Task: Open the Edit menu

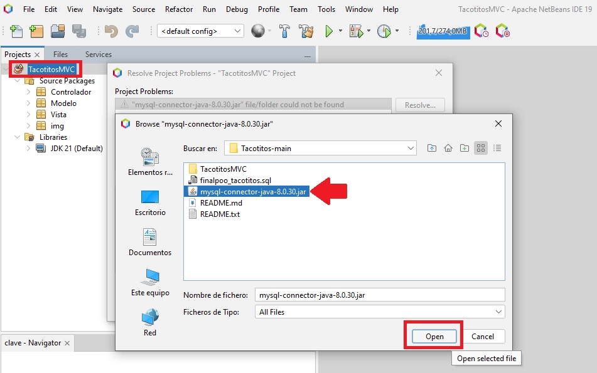Action: coord(51,9)
